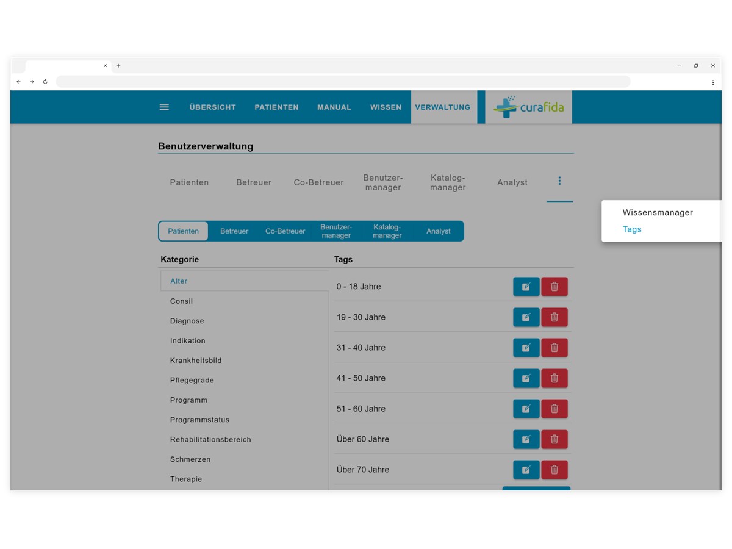
Task: Edit the 31 - 40 Jahre tag
Action: pyautogui.click(x=526, y=348)
